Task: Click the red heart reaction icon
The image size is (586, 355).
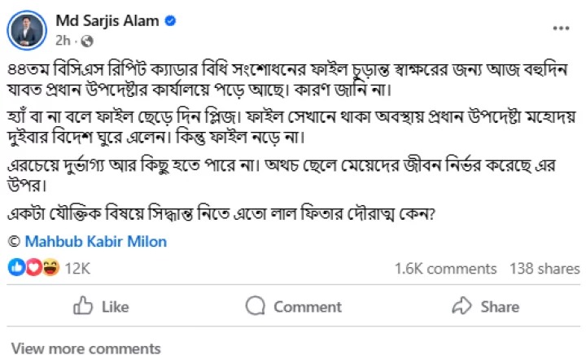Action: pyautogui.click(x=32, y=268)
